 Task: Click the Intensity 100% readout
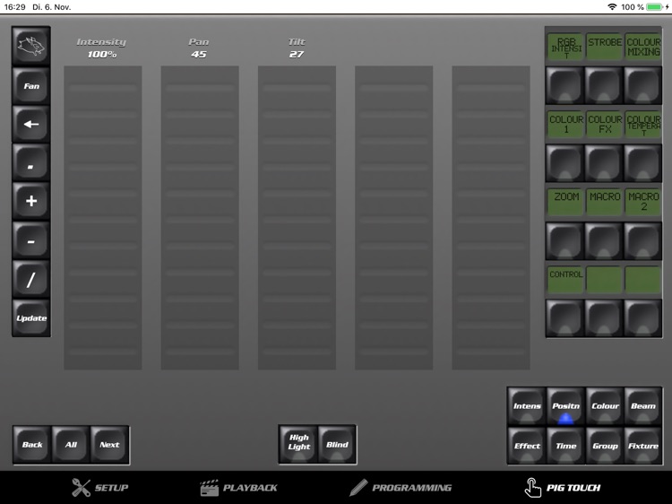point(101,48)
